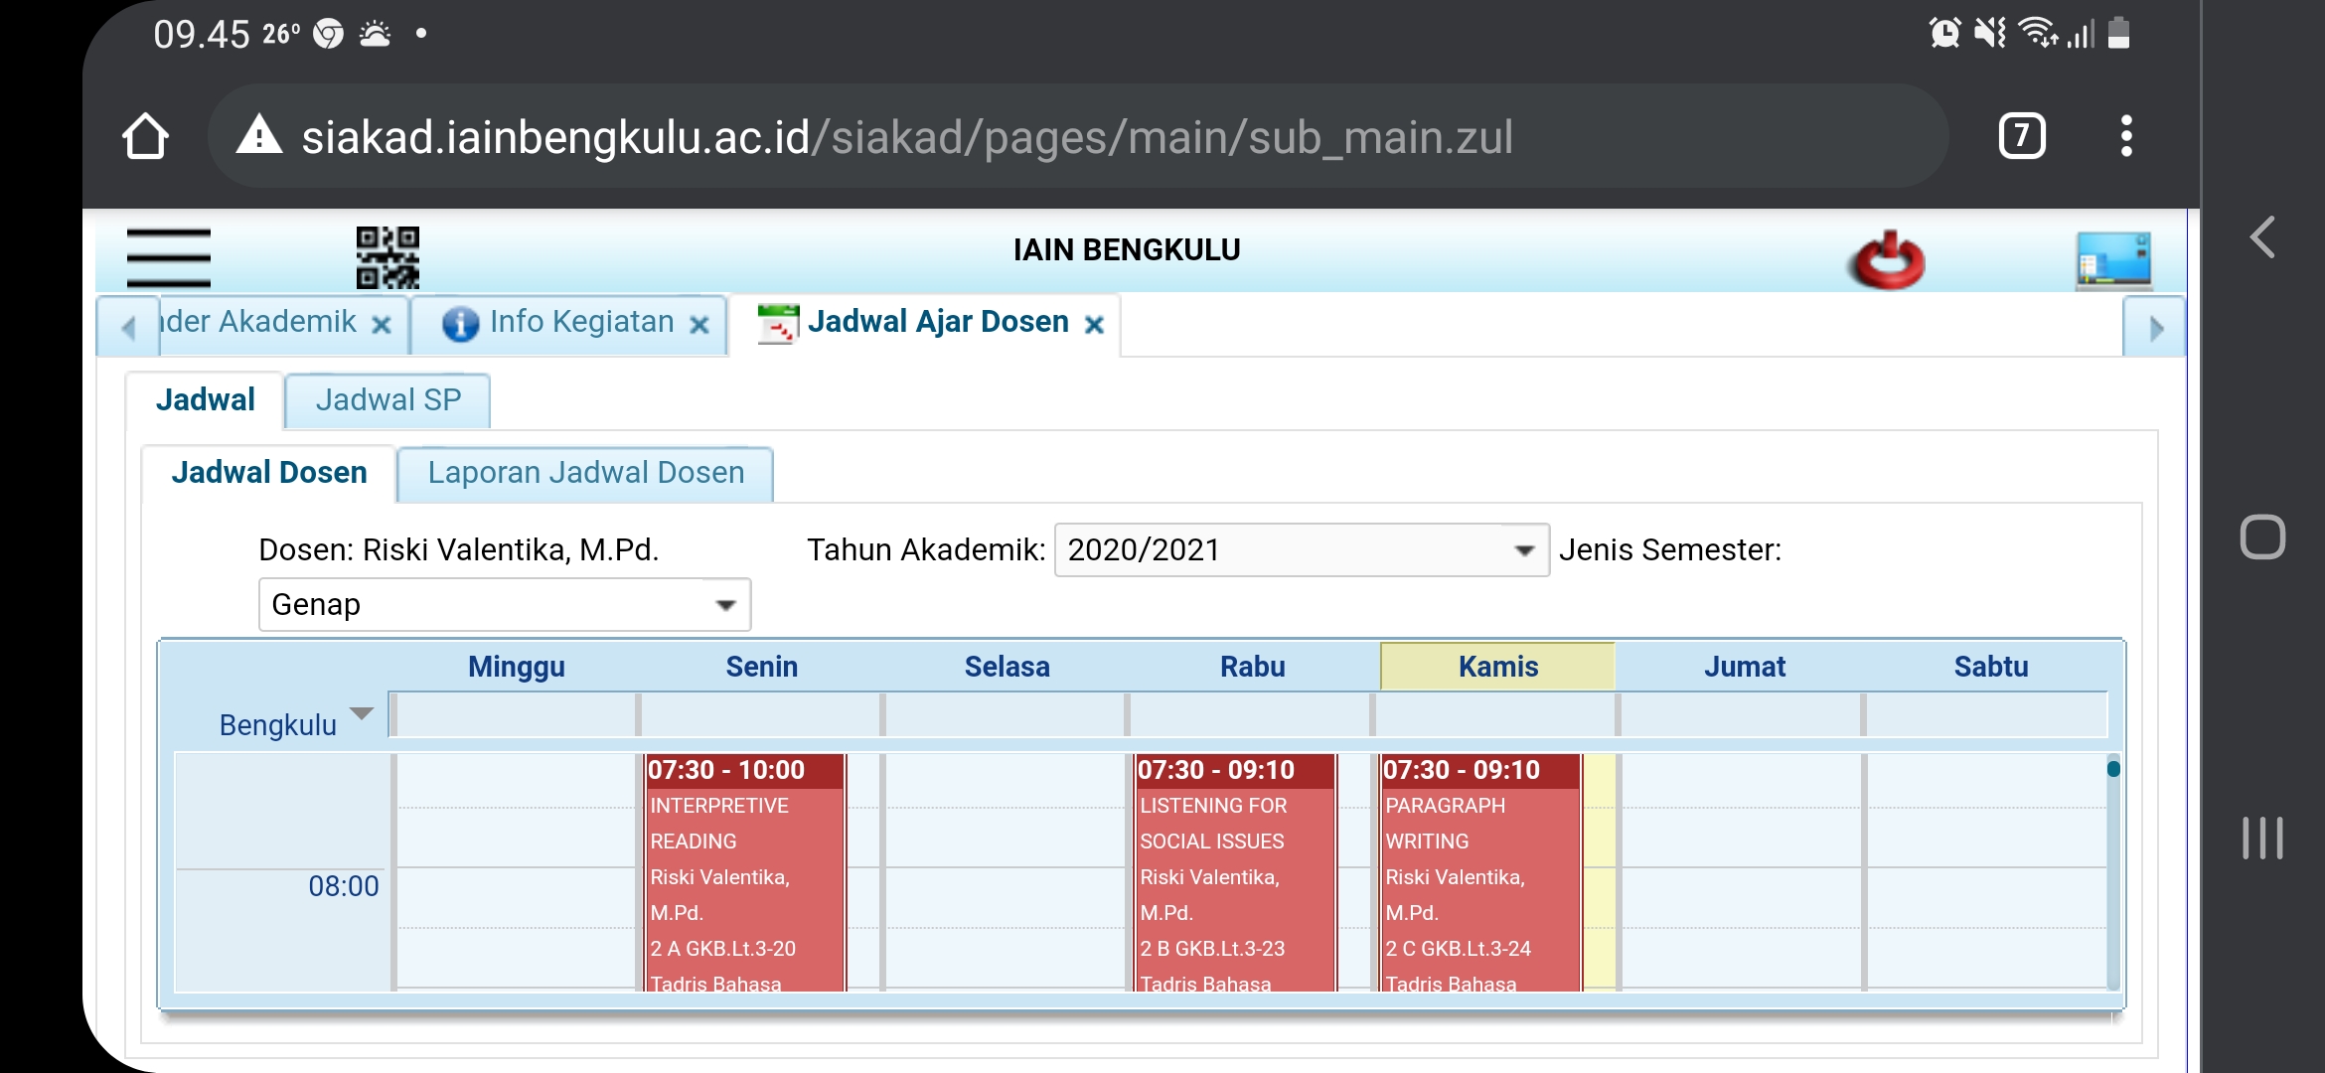This screenshot has height=1073, width=2325.
Task: Switch to the Jadwal SP tab
Action: click(387, 400)
